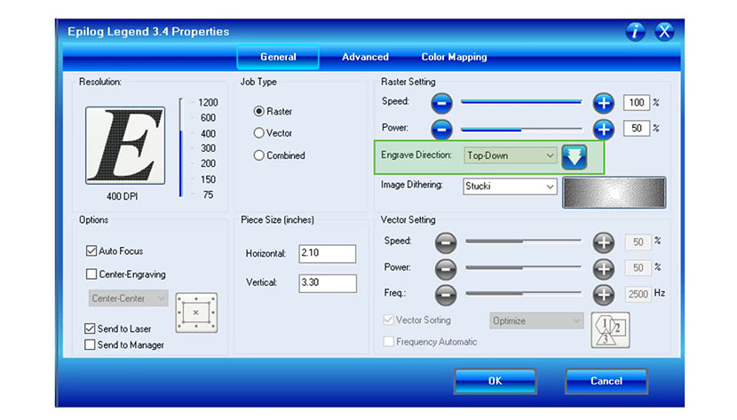Click the image dithering preview swatch
The image size is (737, 420).
614,193
